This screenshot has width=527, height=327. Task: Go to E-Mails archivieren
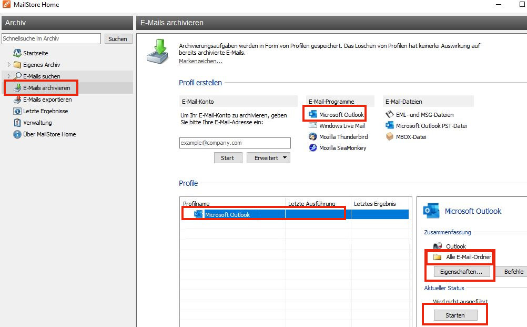coord(47,88)
